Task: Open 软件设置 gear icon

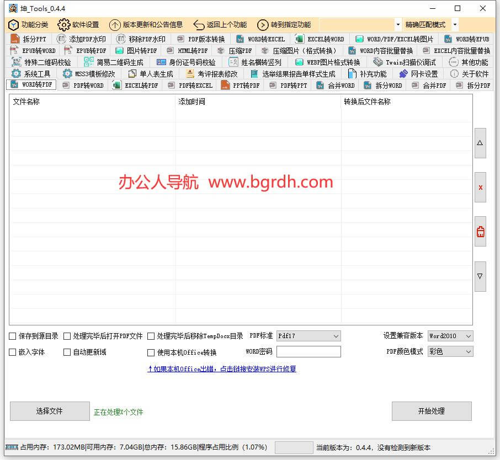Action: coord(64,25)
